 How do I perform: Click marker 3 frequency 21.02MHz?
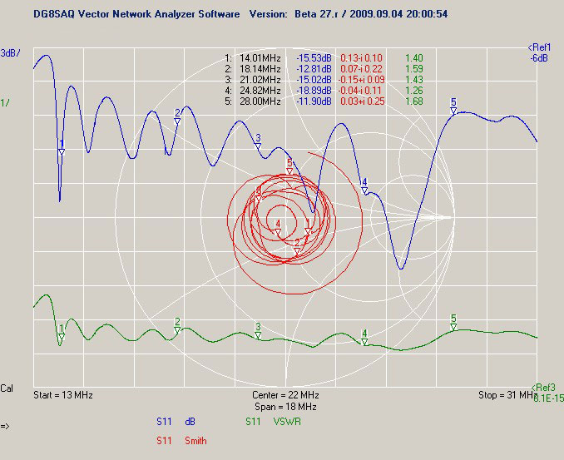(x=260, y=80)
